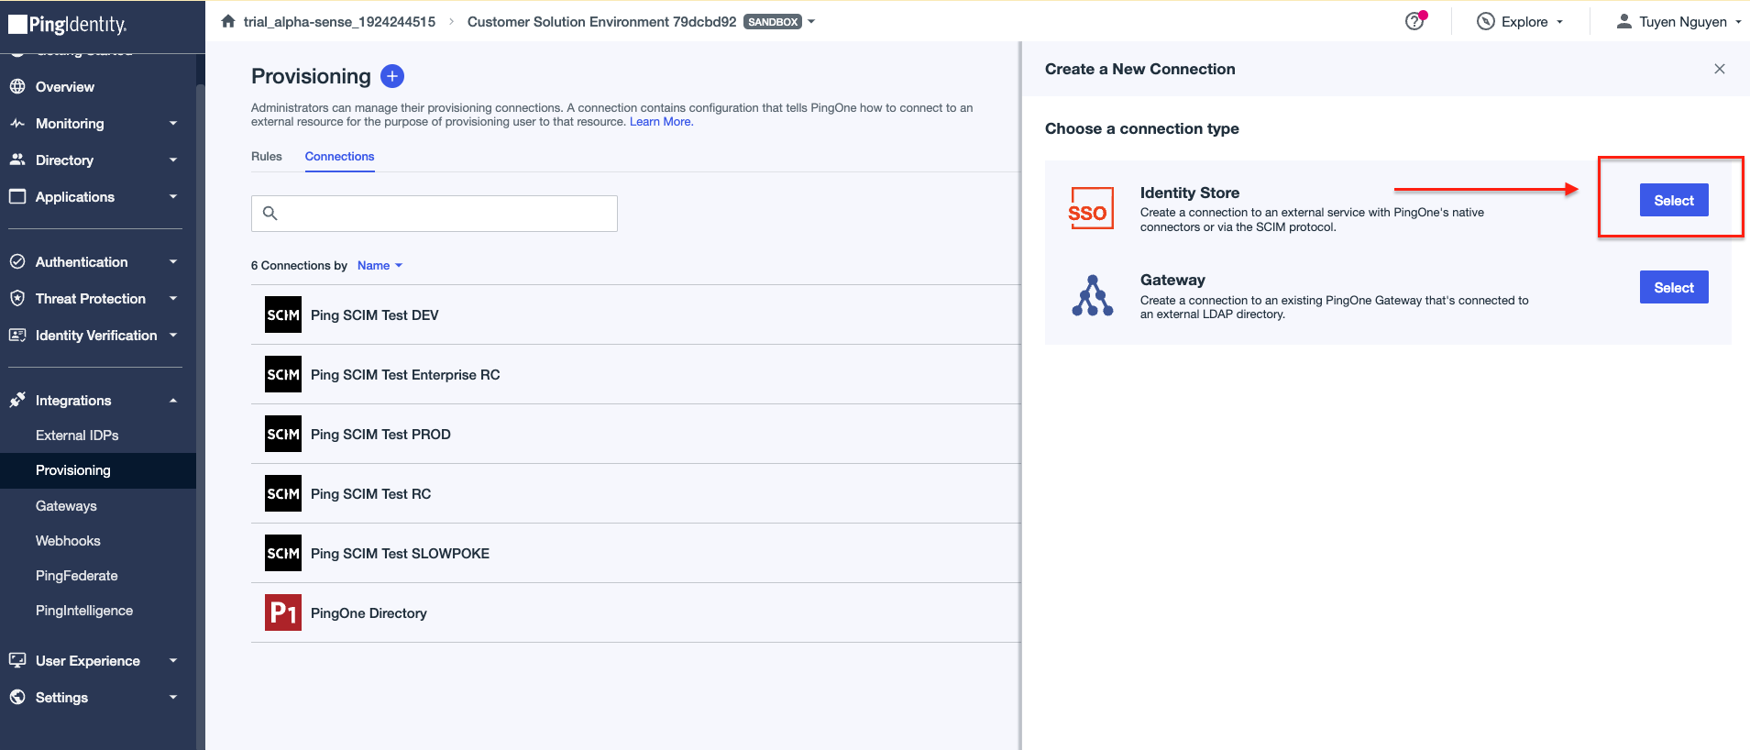
Task: Click the Identity Verification card icon
Action: 17,335
